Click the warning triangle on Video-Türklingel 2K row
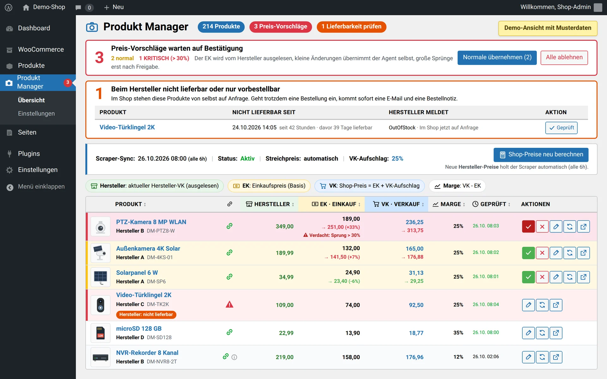The height and width of the screenshot is (379, 607). tap(230, 304)
